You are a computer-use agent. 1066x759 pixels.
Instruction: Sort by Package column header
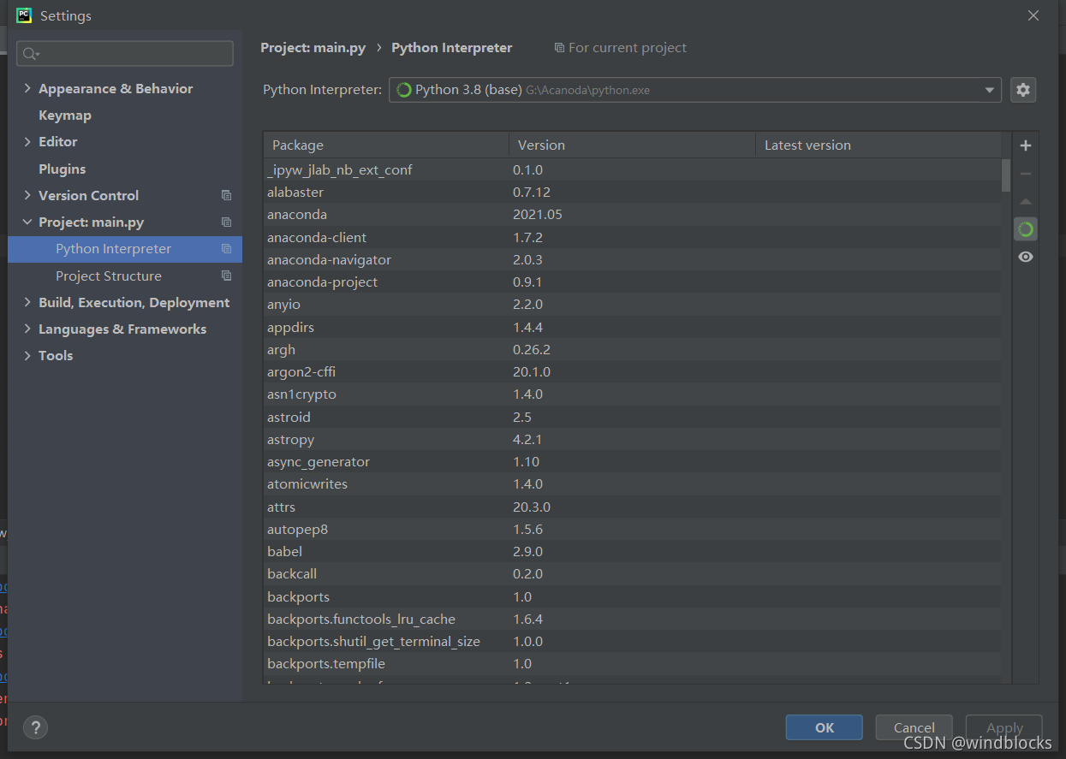386,145
